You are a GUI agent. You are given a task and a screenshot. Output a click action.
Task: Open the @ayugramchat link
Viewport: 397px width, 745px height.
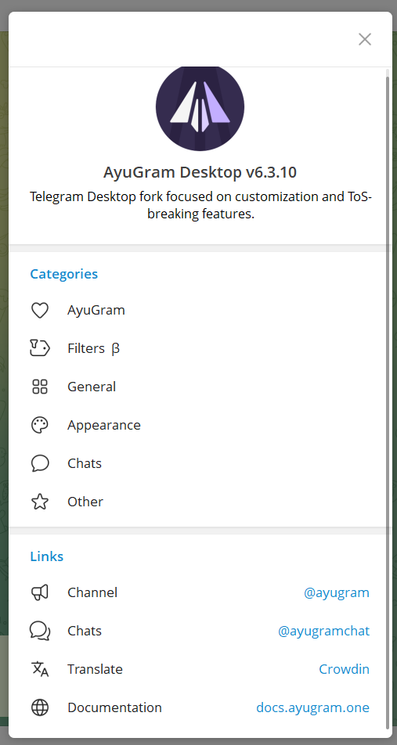pos(323,631)
